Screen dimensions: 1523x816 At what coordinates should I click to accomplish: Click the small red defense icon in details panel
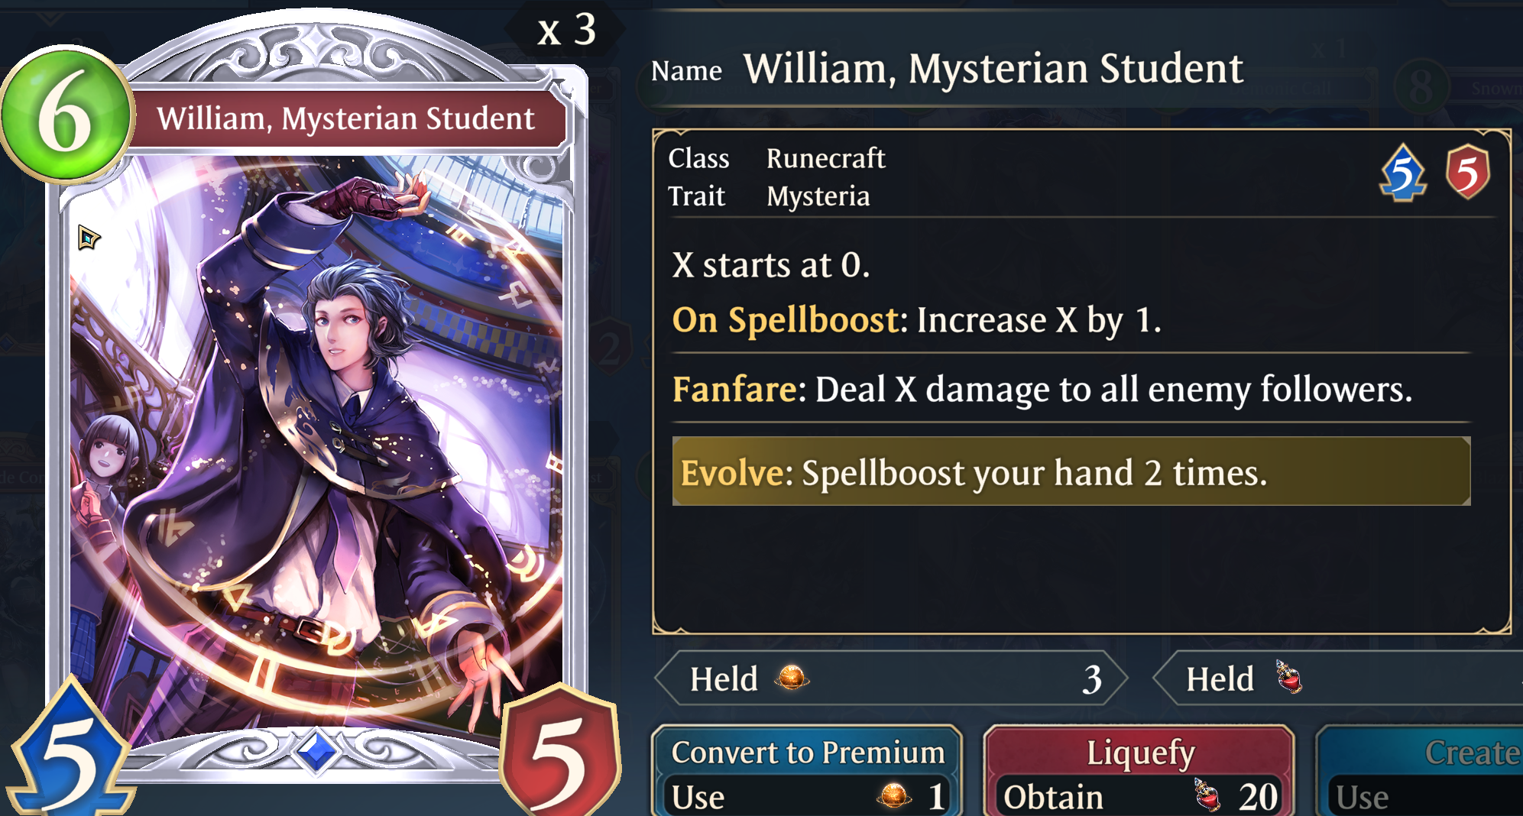pos(1468,173)
